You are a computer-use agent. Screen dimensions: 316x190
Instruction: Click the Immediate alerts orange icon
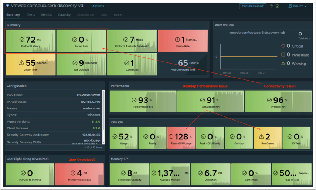[283, 55]
